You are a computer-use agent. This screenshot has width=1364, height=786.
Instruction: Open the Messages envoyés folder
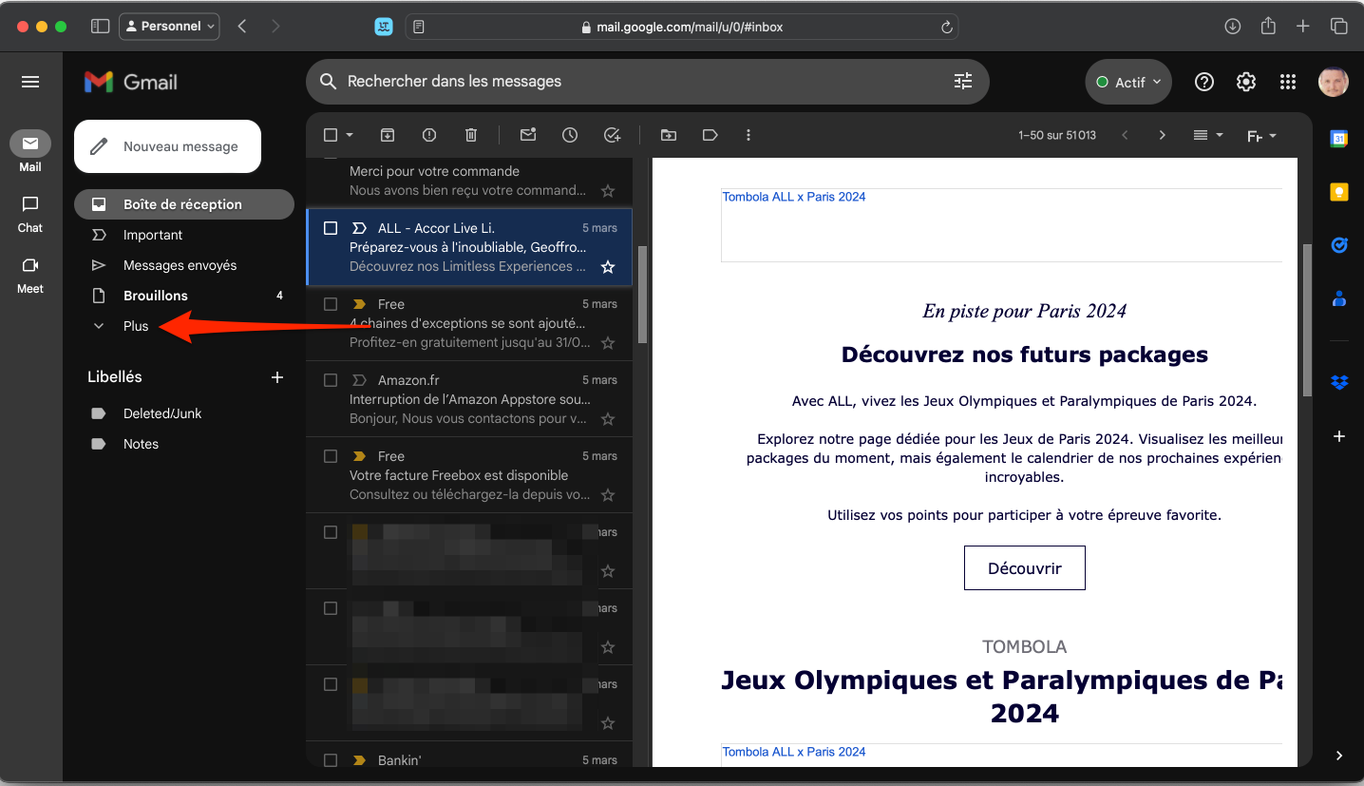[180, 265]
